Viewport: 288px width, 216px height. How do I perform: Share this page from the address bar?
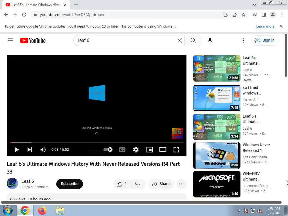(x=235, y=15)
